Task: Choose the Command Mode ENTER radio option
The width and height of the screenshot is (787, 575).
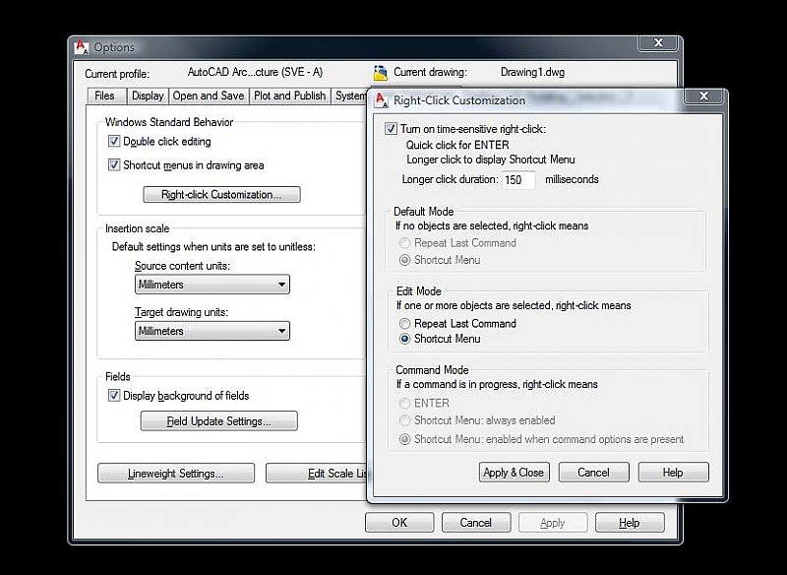Action: [404, 404]
